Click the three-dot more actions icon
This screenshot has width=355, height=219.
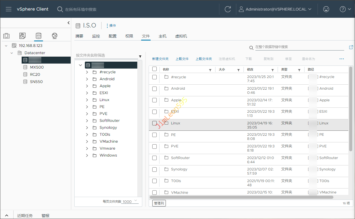click(341, 59)
